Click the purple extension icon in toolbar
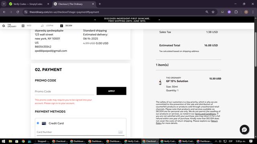 click(x=229, y=12)
